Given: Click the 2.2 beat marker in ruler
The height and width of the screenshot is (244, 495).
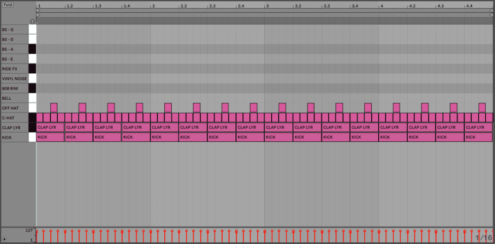Looking at the screenshot, I should (184, 6).
